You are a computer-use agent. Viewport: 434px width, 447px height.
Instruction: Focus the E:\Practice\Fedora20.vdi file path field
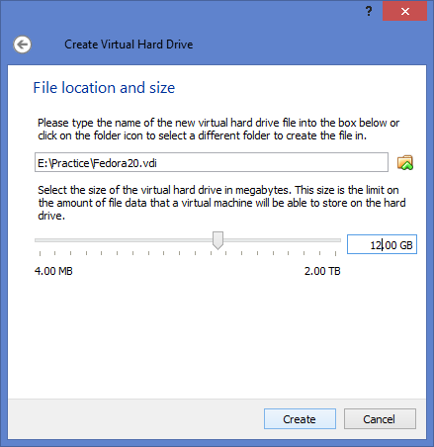click(x=212, y=162)
